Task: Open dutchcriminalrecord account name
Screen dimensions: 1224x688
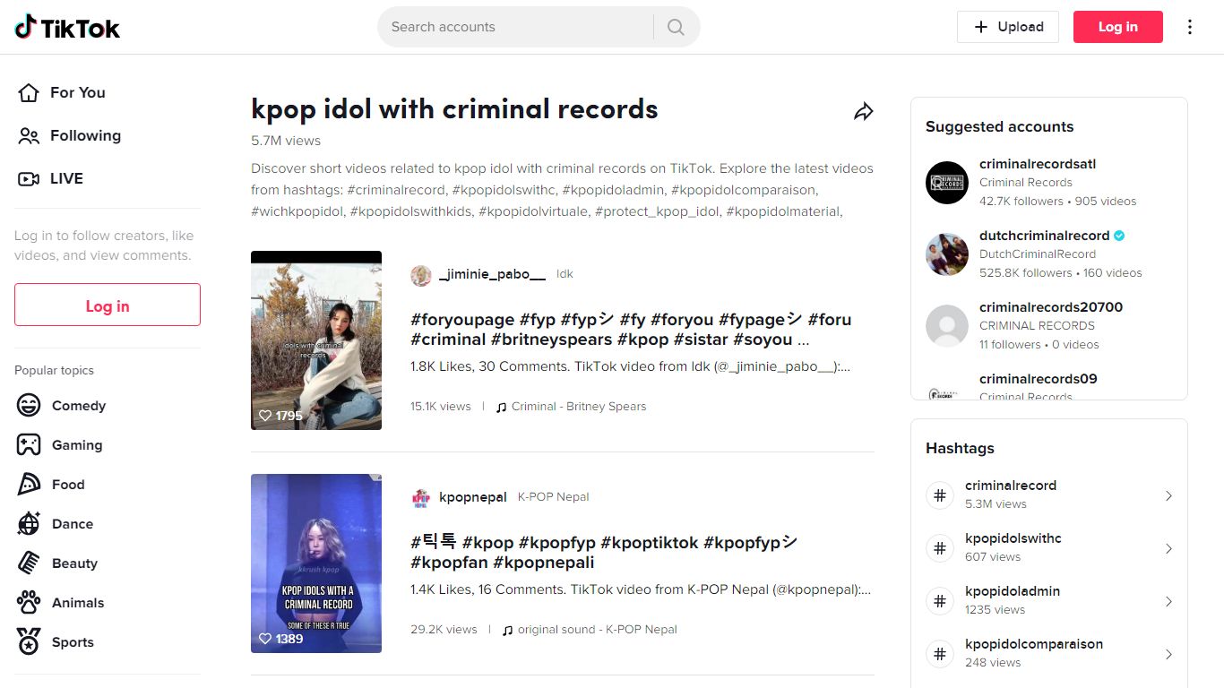Action: [x=1045, y=236]
